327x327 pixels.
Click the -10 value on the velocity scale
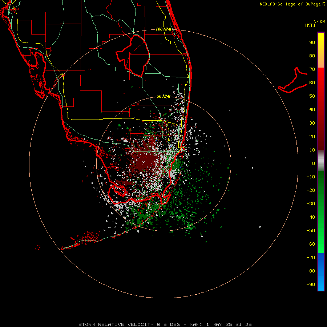pos(311,177)
